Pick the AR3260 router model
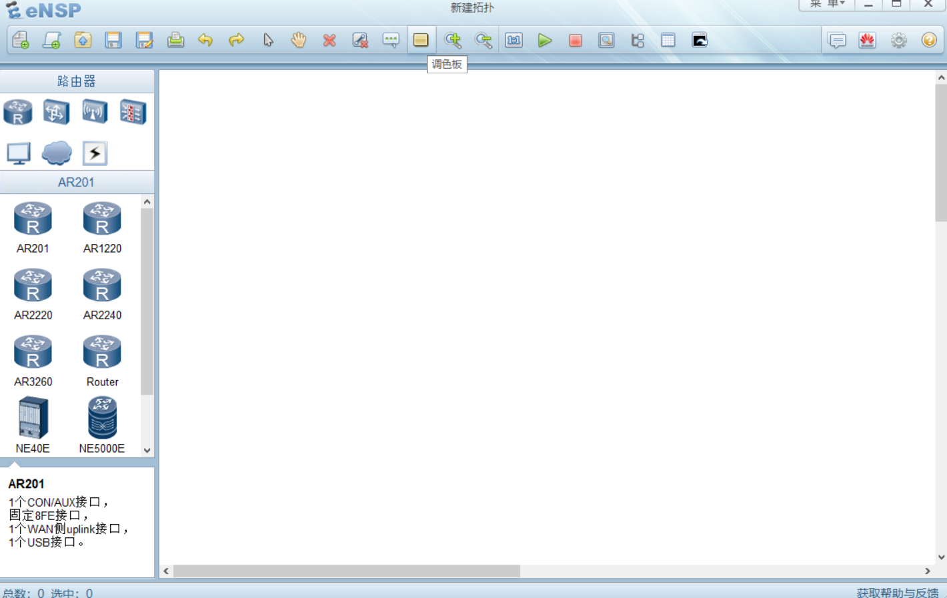This screenshot has width=947, height=598. coord(33,361)
